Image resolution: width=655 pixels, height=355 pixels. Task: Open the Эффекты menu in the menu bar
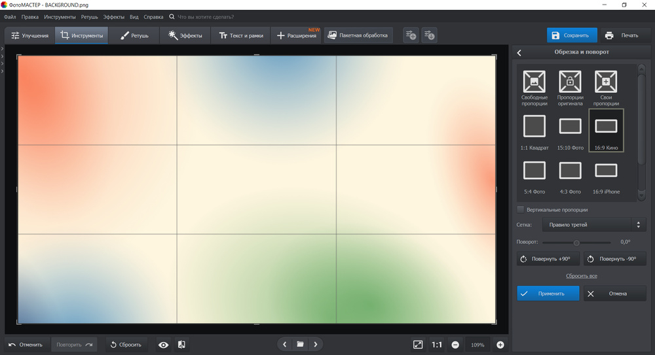113,17
